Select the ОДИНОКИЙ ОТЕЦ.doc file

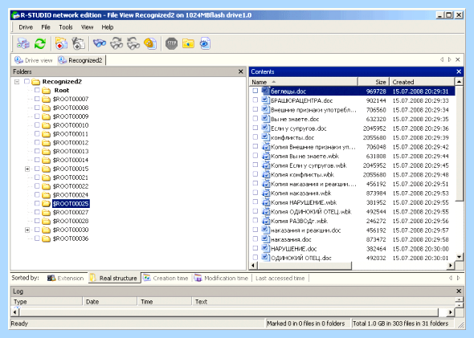(301, 258)
